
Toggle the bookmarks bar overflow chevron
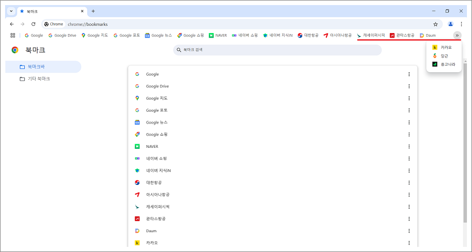457,35
